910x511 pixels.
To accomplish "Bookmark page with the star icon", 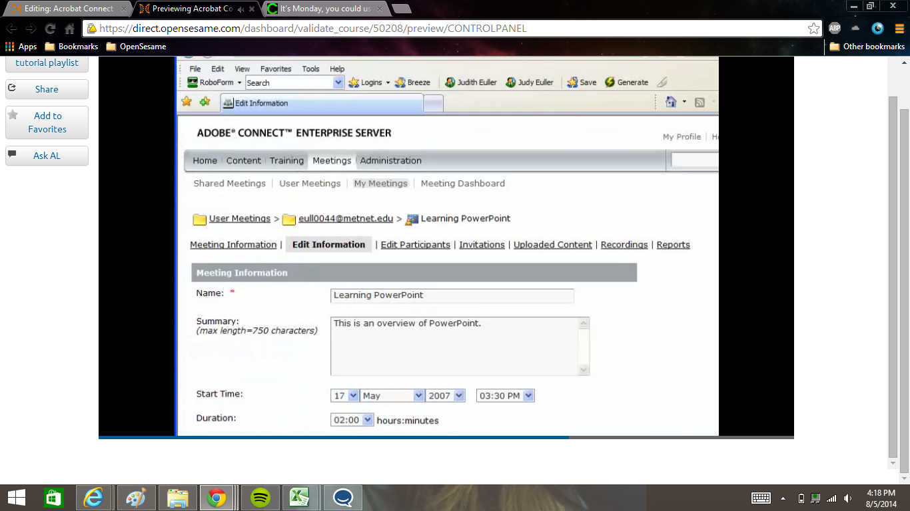I will (813, 29).
